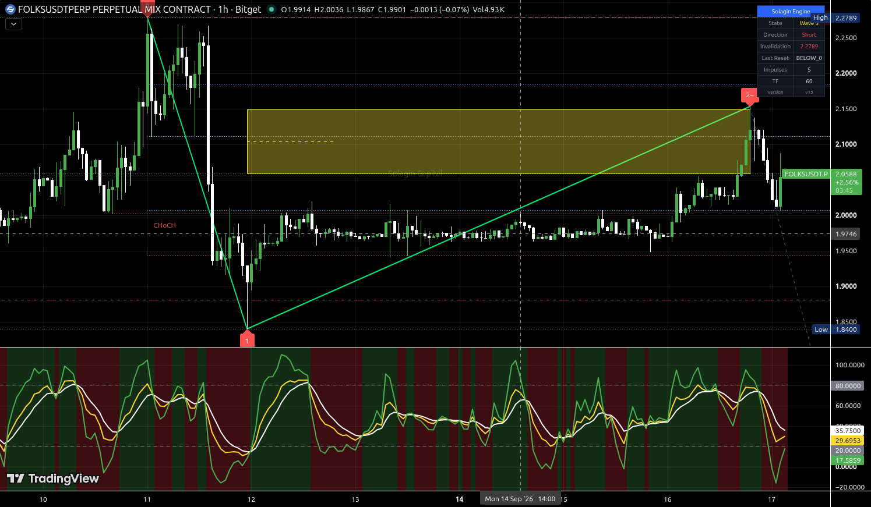This screenshot has height=507, width=871.
Task: Click the FOLKSUSDTPERP PERPETUAL MIX CONTRACT title
Action: tap(114, 9)
